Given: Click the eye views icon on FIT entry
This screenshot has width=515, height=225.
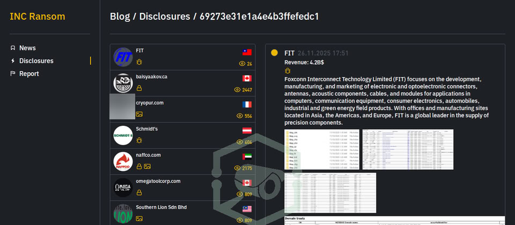Looking at the screenshot, I should tap(240, 64).
